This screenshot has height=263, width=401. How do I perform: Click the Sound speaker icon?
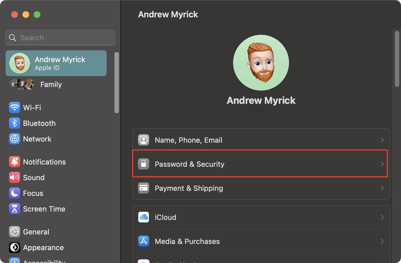(x=14, y=177)
